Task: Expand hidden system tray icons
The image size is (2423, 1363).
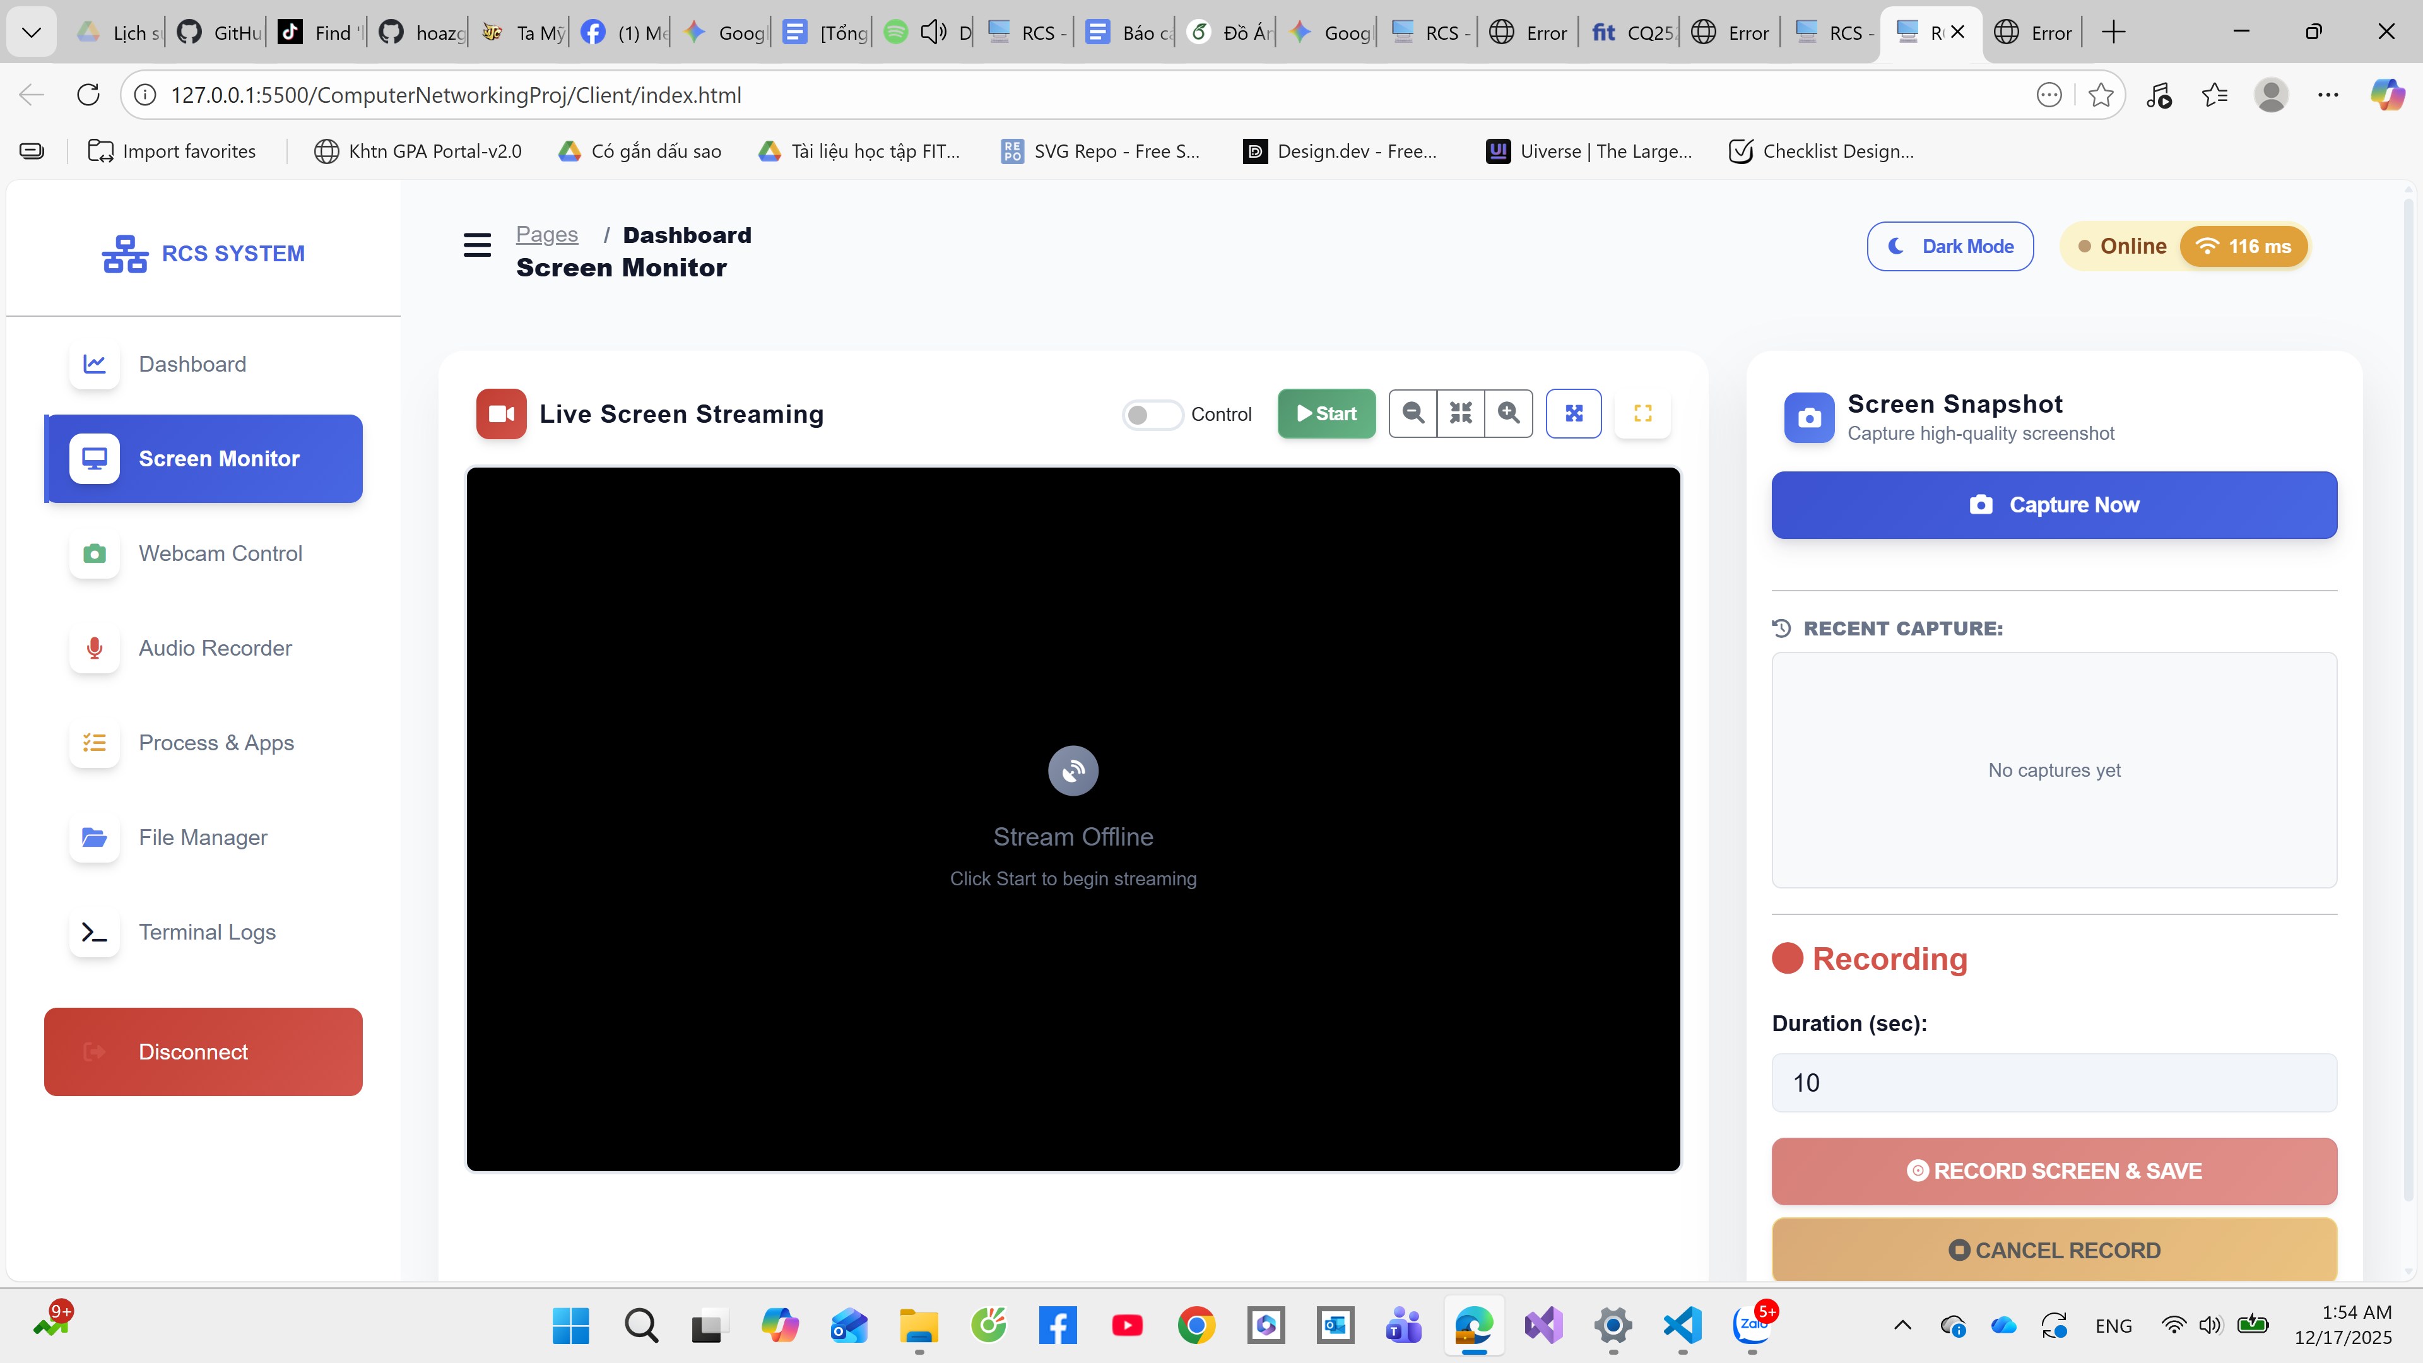Action: click(x=1902, y=1325)
